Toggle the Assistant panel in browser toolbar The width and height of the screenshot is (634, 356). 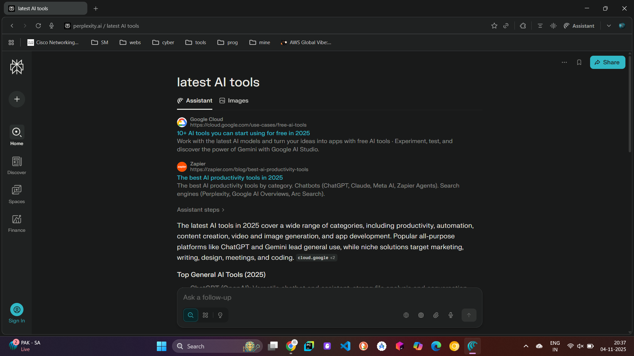(x=579, y=26)
